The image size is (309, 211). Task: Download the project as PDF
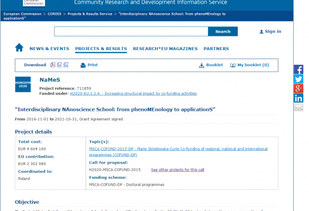(53, 65)
